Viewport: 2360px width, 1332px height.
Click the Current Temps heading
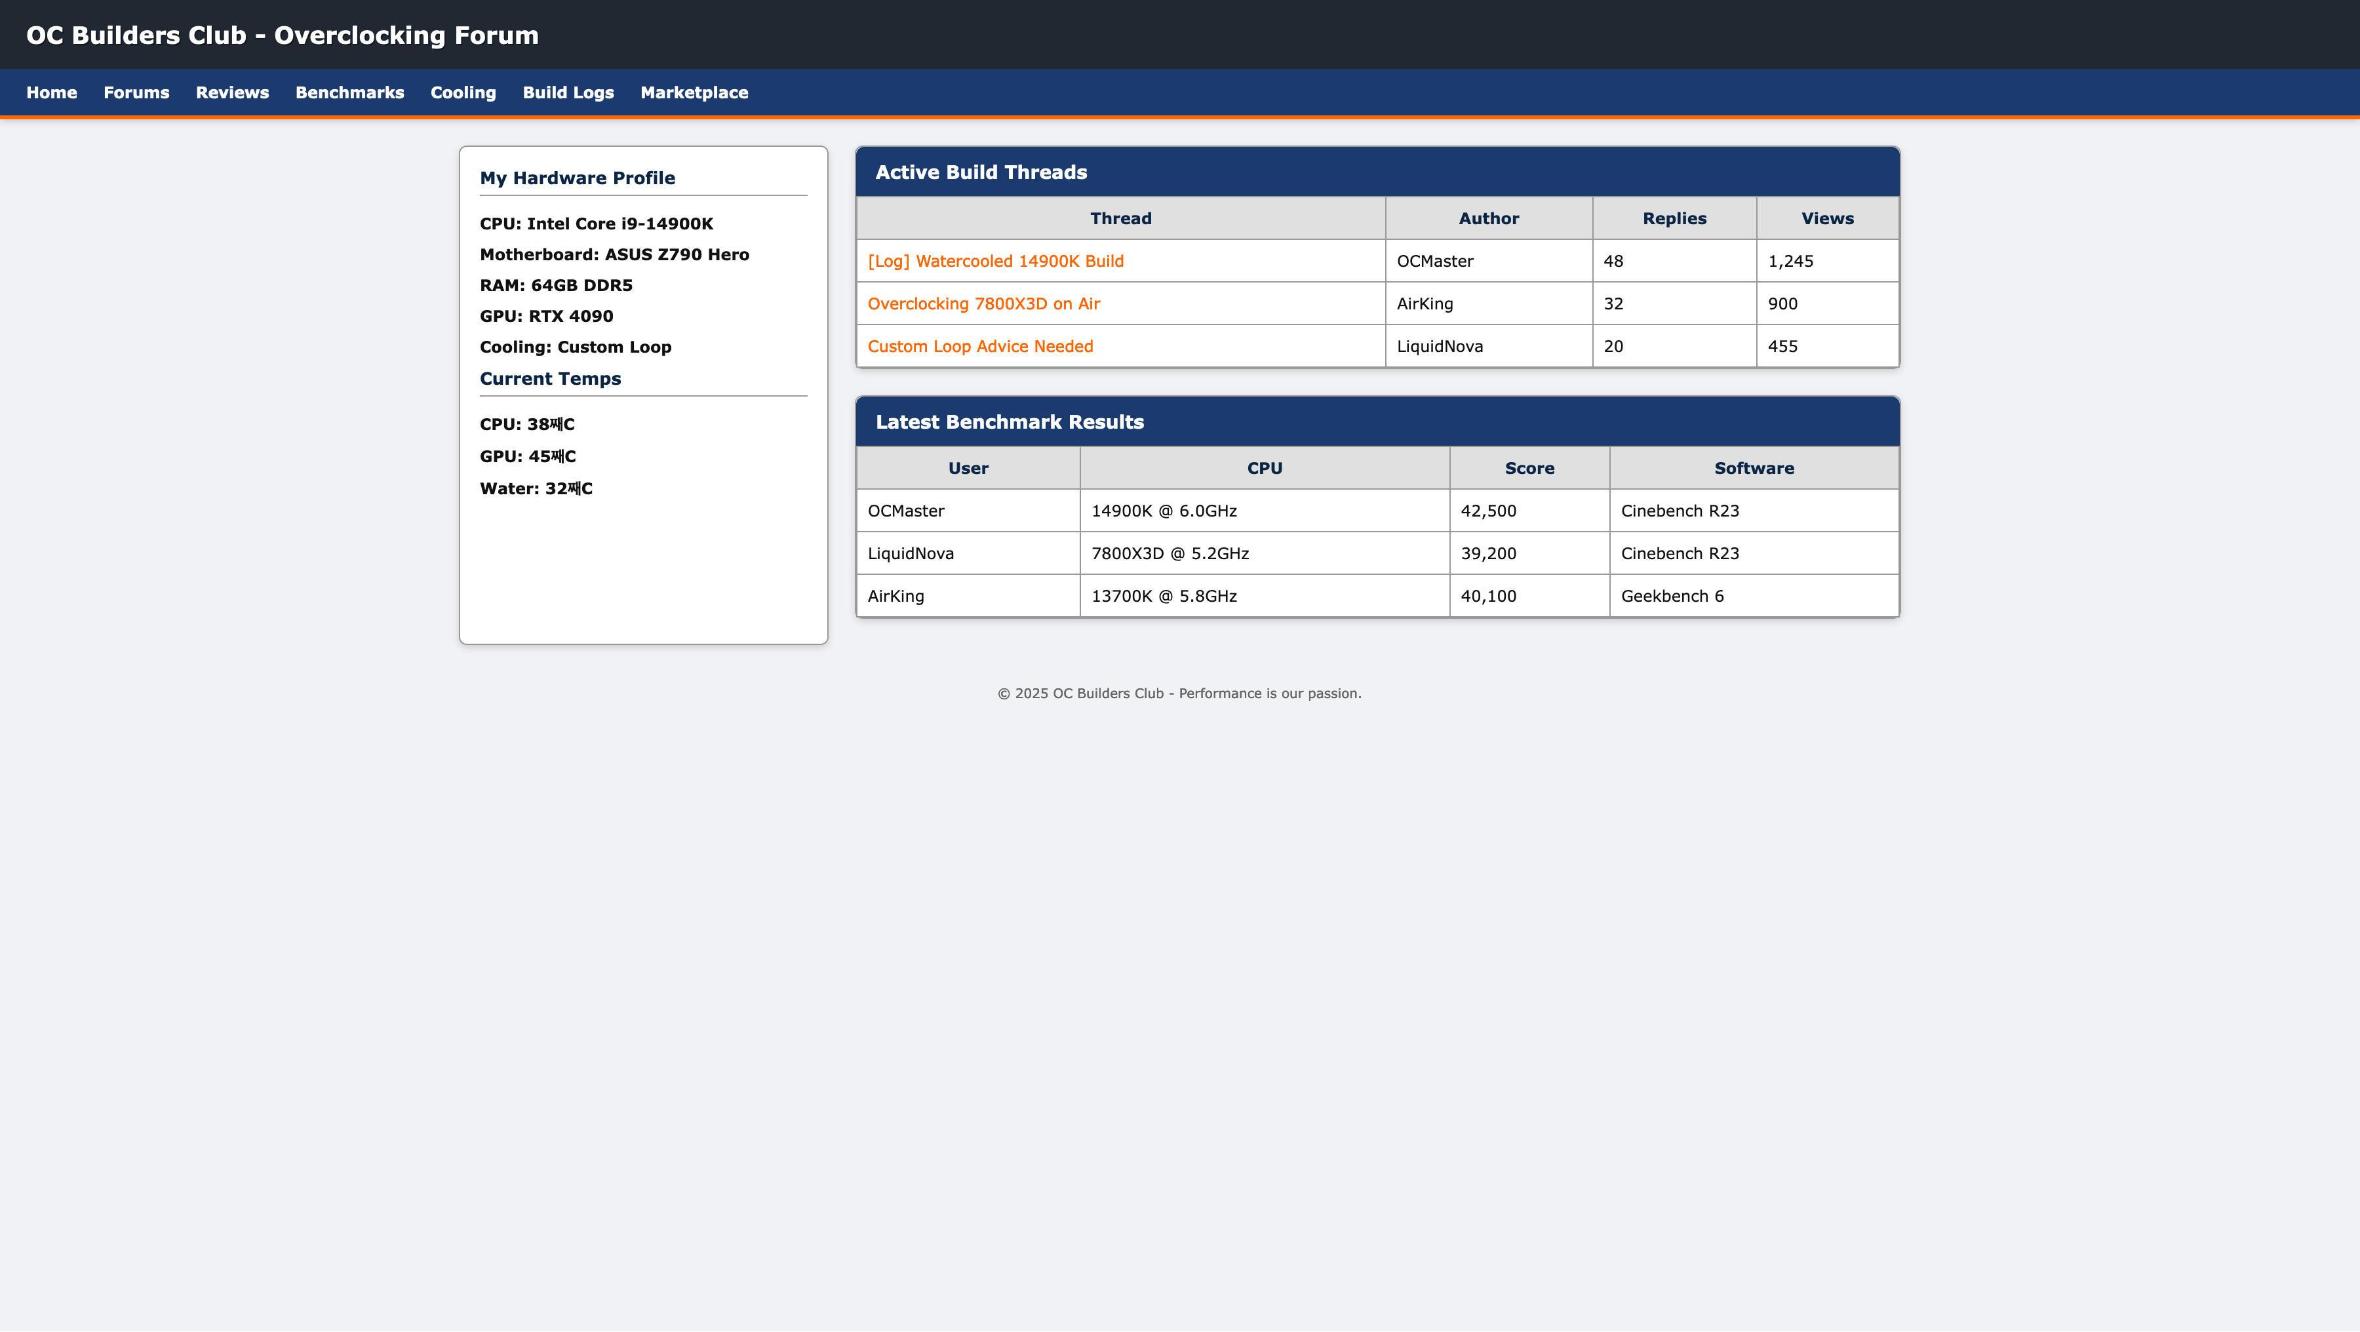point(550,378)
